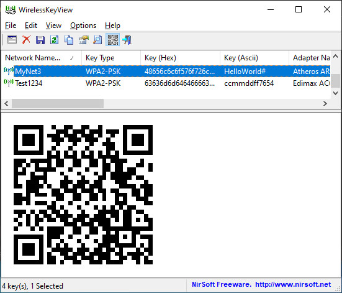Open the View menu
342x293 pixels.
[53, 26]
